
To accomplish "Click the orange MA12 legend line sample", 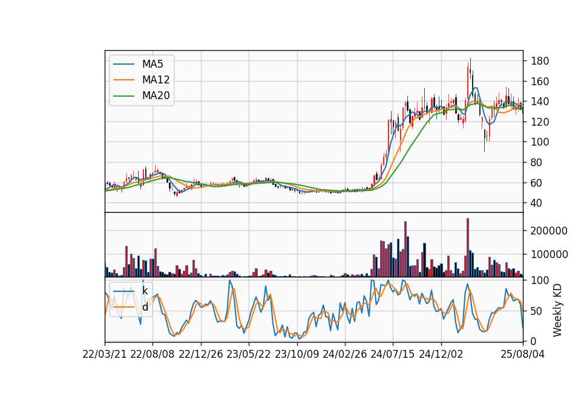I will (123, 80).
